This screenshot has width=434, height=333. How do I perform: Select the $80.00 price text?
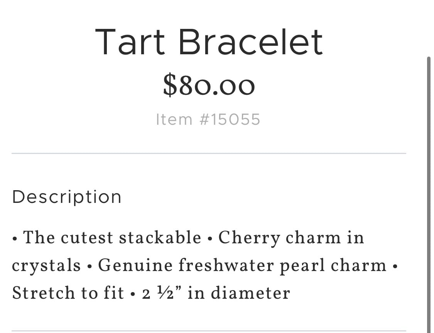click(x=209, y=85)
